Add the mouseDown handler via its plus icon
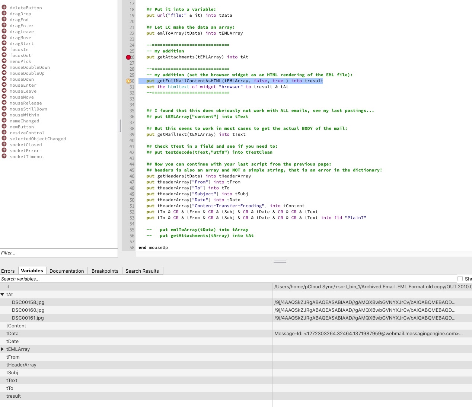472x407 pixels. (4, 79)
